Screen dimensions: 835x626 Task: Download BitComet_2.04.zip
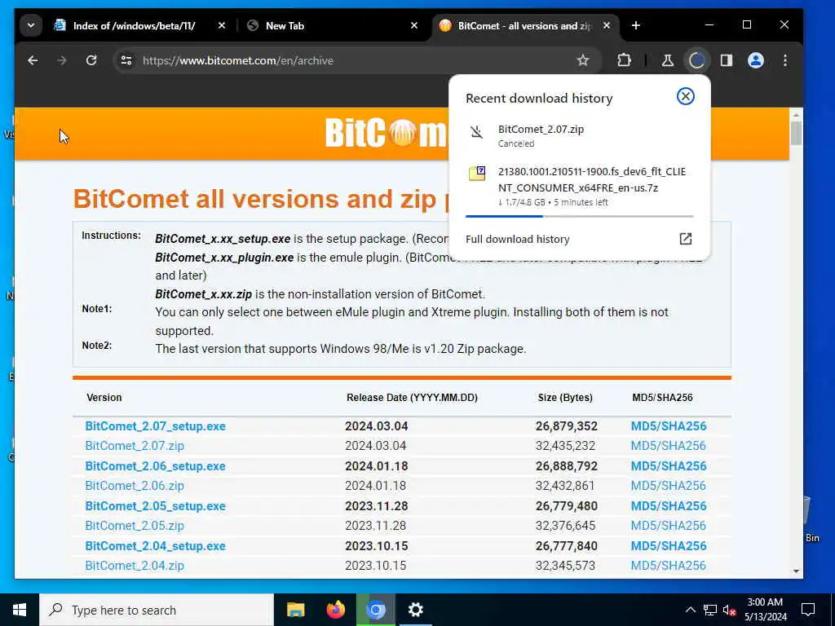(135, 566)
